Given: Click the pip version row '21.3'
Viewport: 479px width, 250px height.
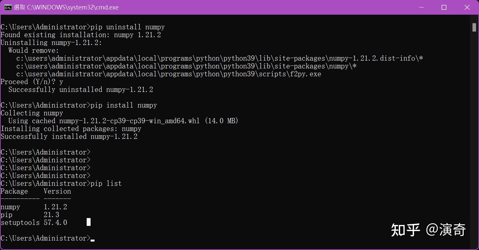Looking at the screenshot, I should [x=51, y=214].
